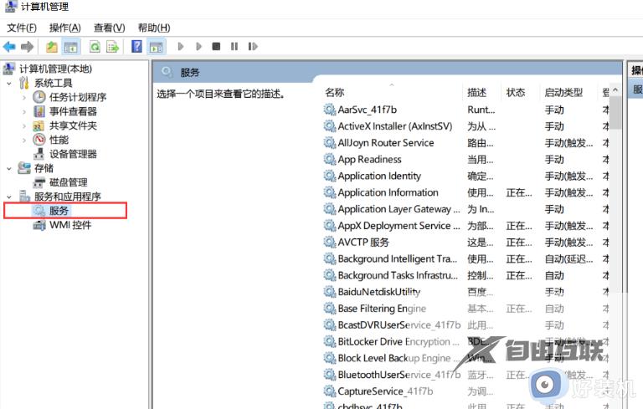Select 计算机管理(本地) root node
This screenshot has width=643, height=409.
(x=55, y=69)
